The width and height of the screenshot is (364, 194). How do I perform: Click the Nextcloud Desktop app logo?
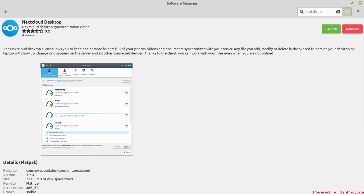[10, 28]
